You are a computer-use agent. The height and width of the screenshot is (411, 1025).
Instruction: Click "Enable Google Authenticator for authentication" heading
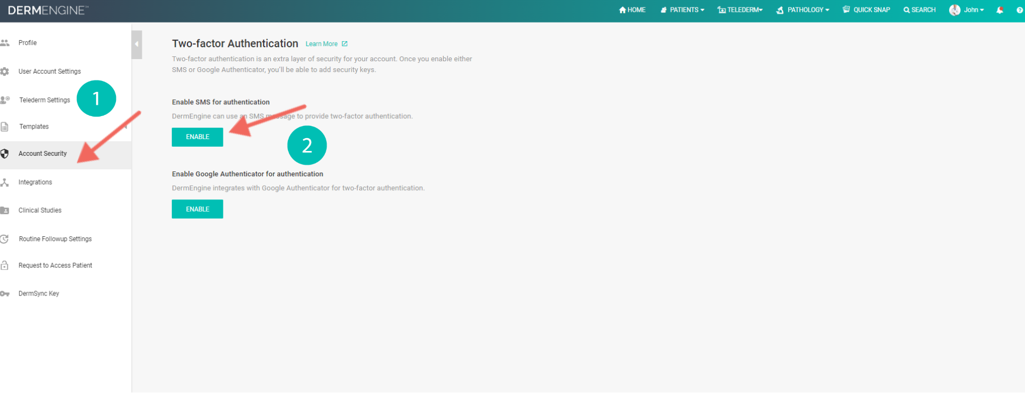(x=248, y=174)
